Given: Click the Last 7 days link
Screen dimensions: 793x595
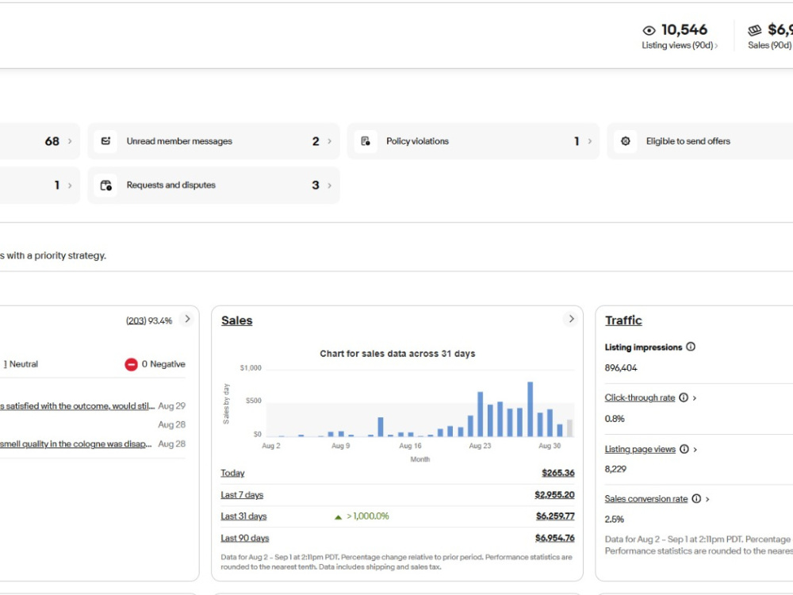Looking at the screenshot, I should click(x=242, y=495).
